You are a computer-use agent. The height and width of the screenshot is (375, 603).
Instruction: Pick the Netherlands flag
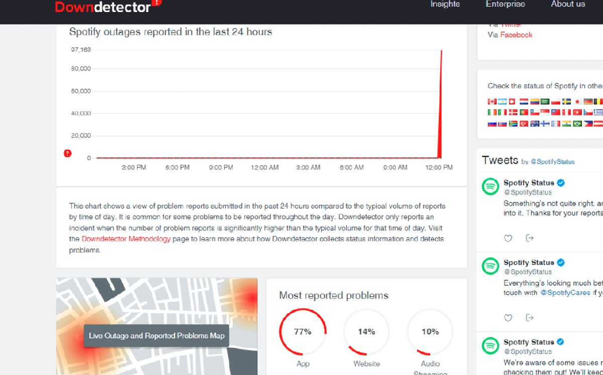(524, 101)
